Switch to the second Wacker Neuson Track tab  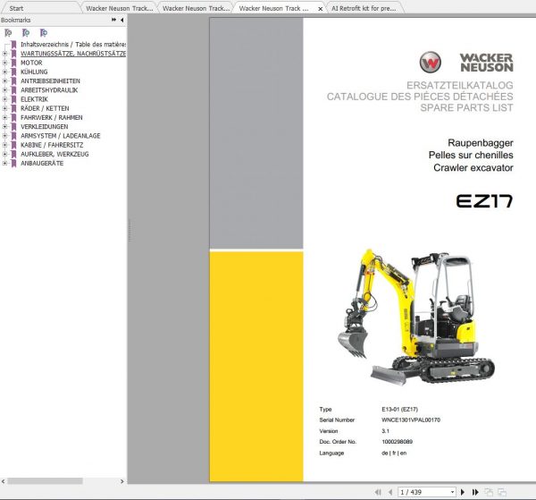coord(196,8)
